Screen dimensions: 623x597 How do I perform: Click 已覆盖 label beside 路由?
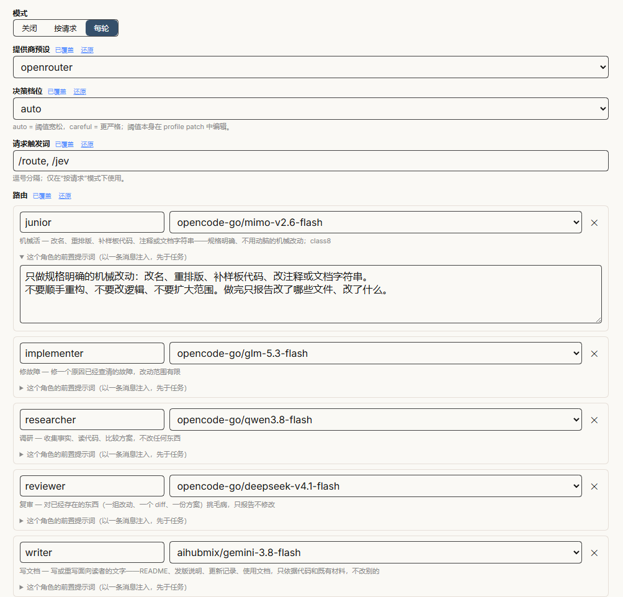coord(42,196)
